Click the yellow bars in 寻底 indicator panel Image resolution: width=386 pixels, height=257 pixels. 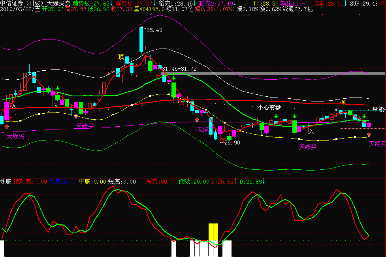(x=213, y=232)
